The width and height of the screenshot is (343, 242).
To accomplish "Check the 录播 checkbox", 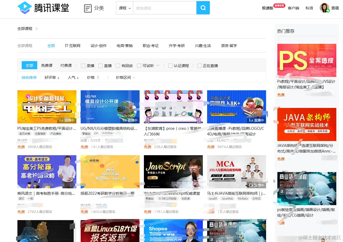I will coord(83,66).
